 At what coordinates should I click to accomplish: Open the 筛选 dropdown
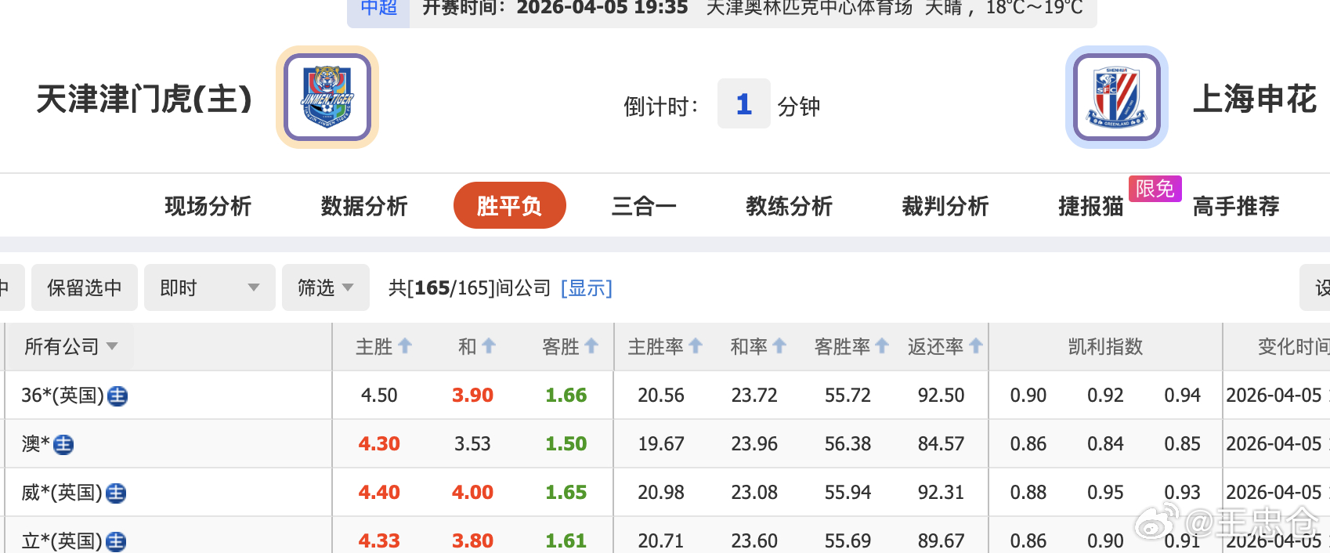(325, 287)
